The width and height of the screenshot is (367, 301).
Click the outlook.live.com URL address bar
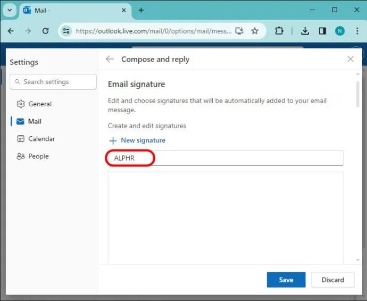click(153, 31)
